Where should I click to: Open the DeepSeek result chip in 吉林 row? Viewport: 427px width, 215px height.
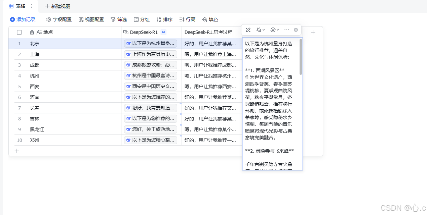[151, 119]
